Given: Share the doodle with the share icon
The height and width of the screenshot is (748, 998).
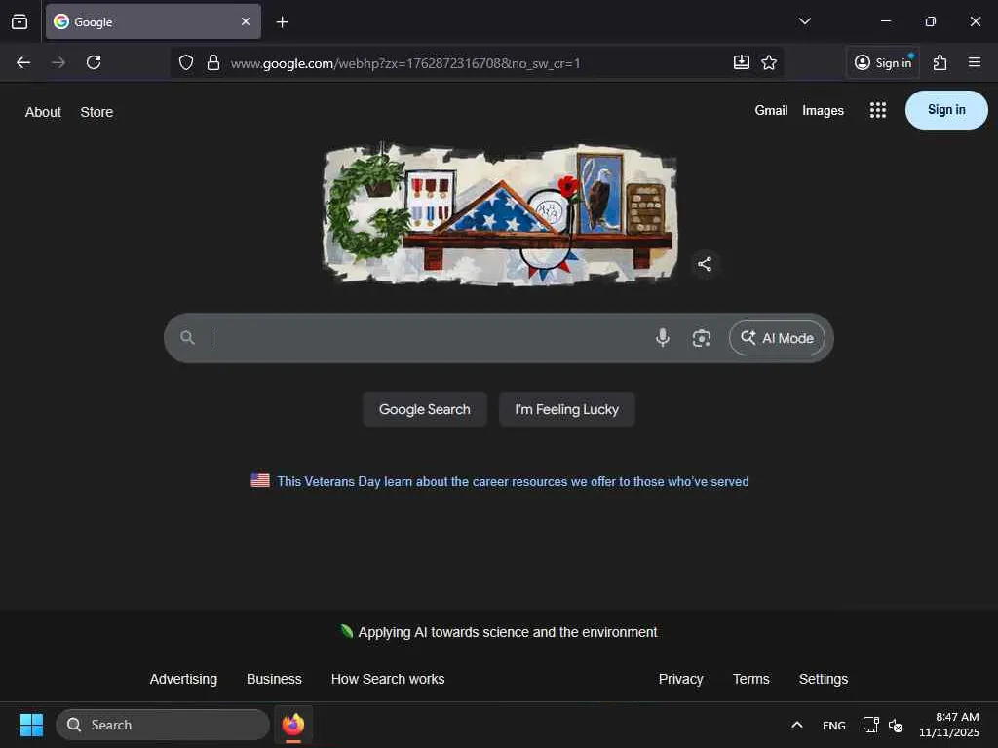Looking at the screenshot, I should pyautogui.click(x=705, y=264).
